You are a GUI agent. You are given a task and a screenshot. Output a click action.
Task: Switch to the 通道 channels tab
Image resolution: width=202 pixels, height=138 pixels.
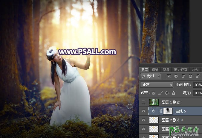[x=155, y=70]
